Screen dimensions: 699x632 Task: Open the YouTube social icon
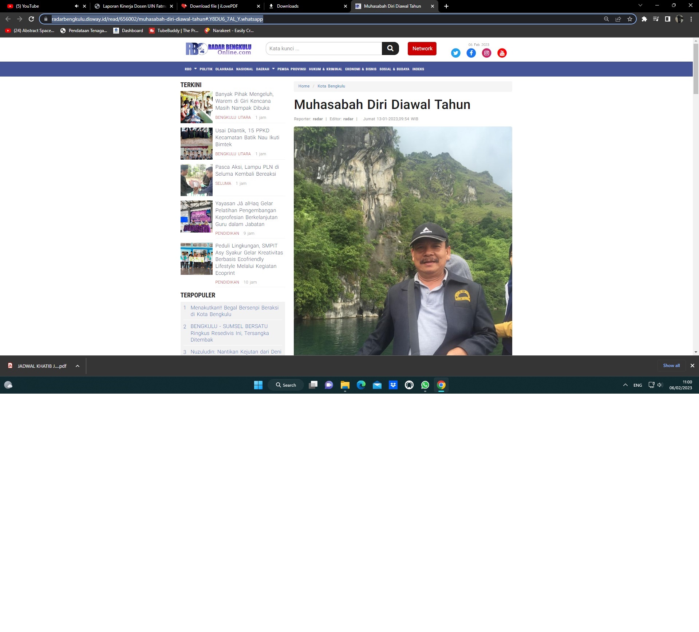coord(502,53)
